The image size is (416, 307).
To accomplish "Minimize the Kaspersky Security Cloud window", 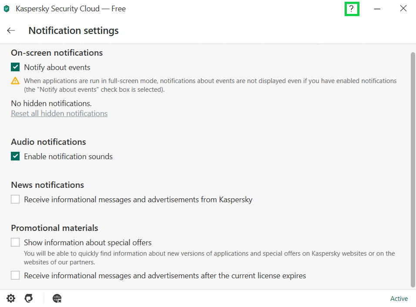I will click(x=377, y=9).
